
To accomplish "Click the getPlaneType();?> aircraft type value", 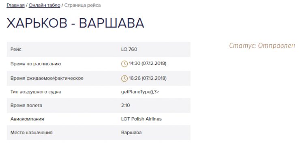I will [x=140, y=92].
